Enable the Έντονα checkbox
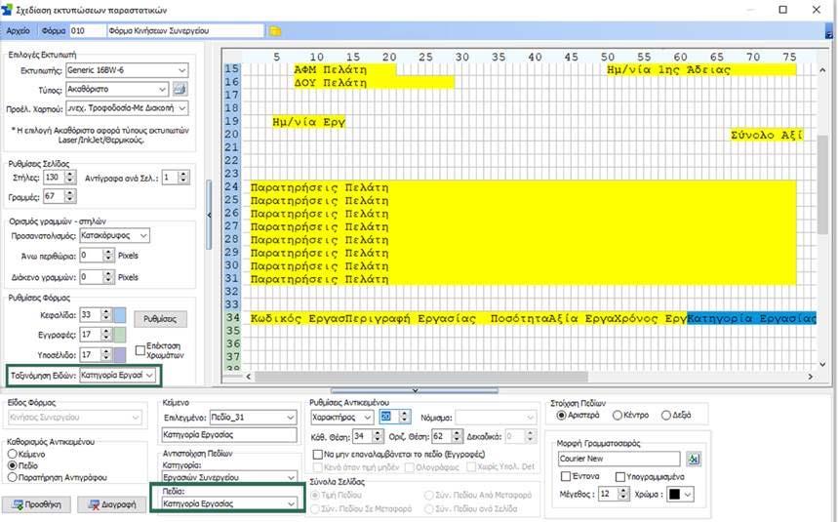The image size is (838, 522). [566, 476]
